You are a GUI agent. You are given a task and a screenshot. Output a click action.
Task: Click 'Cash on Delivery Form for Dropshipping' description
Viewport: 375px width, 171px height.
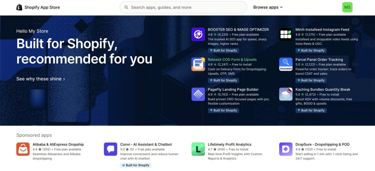237,71
